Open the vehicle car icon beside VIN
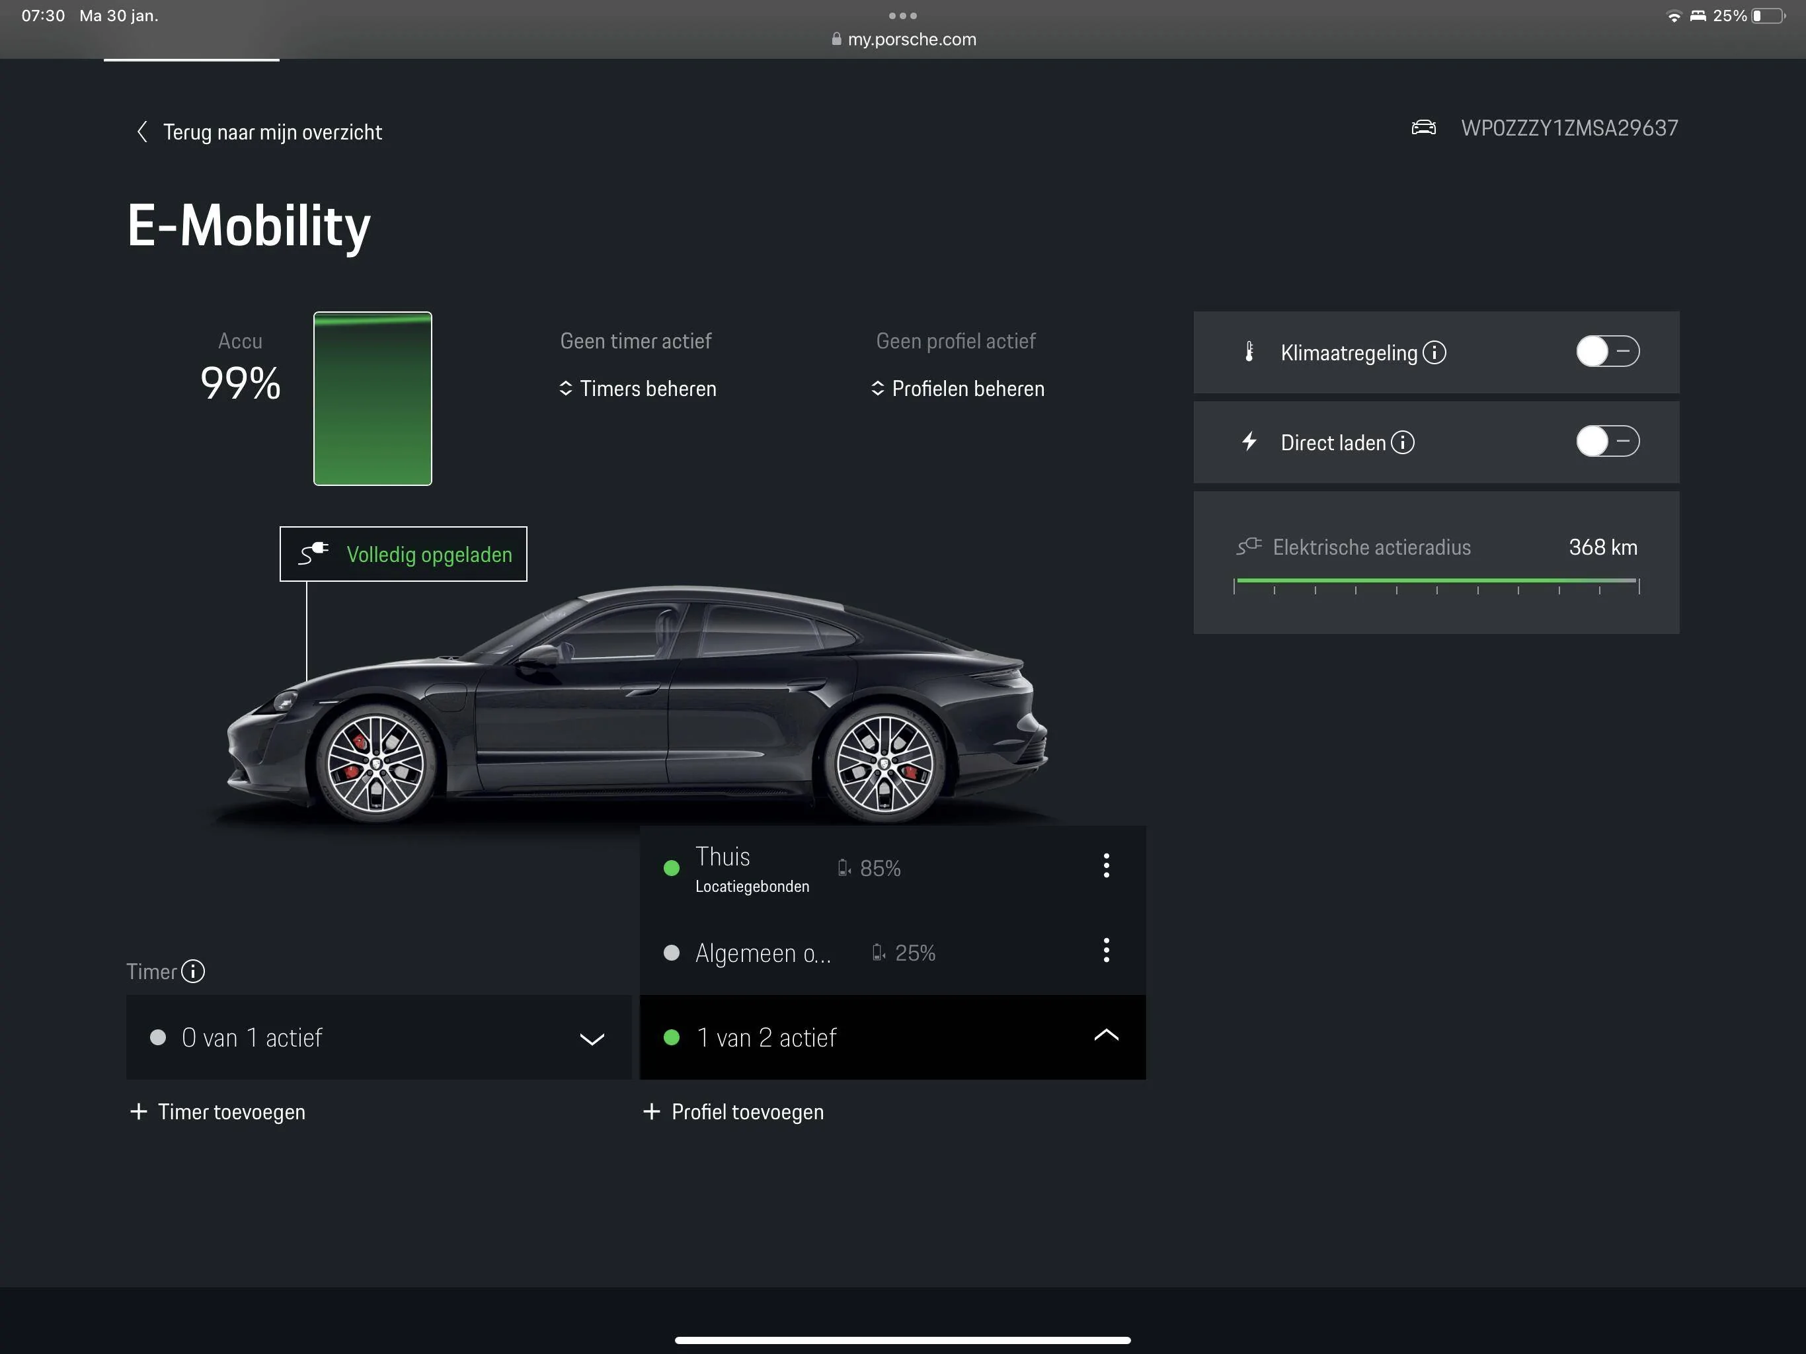The width and height of the screenshot is (1806, 1354). pos(1423,128)
